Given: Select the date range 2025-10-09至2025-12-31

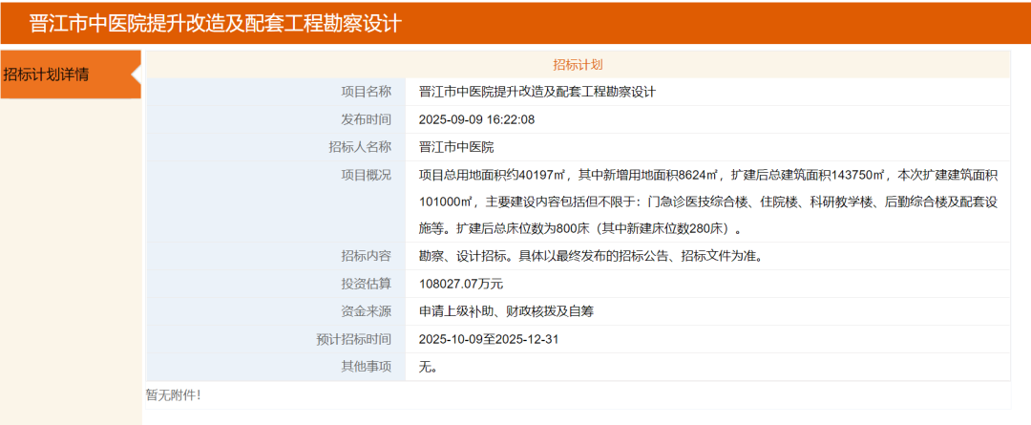Looking at the screenshot, I should [x=489, y=339].
